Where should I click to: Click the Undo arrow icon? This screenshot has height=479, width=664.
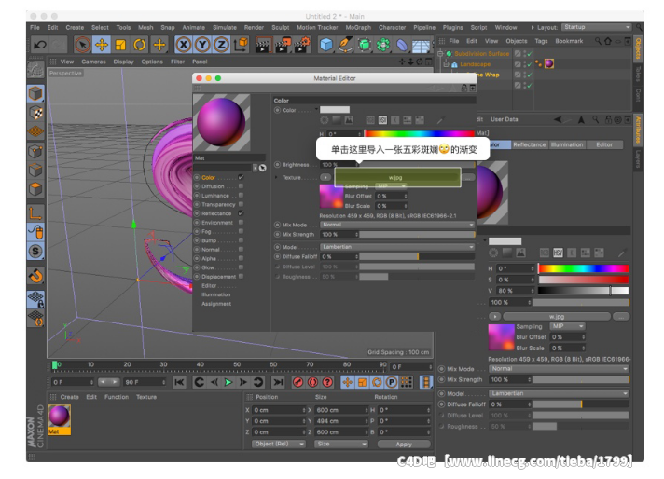(x=40, y=45)
